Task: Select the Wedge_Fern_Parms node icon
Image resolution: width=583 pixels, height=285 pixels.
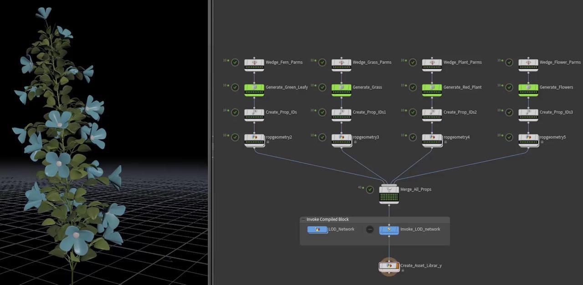Action: 254,62
